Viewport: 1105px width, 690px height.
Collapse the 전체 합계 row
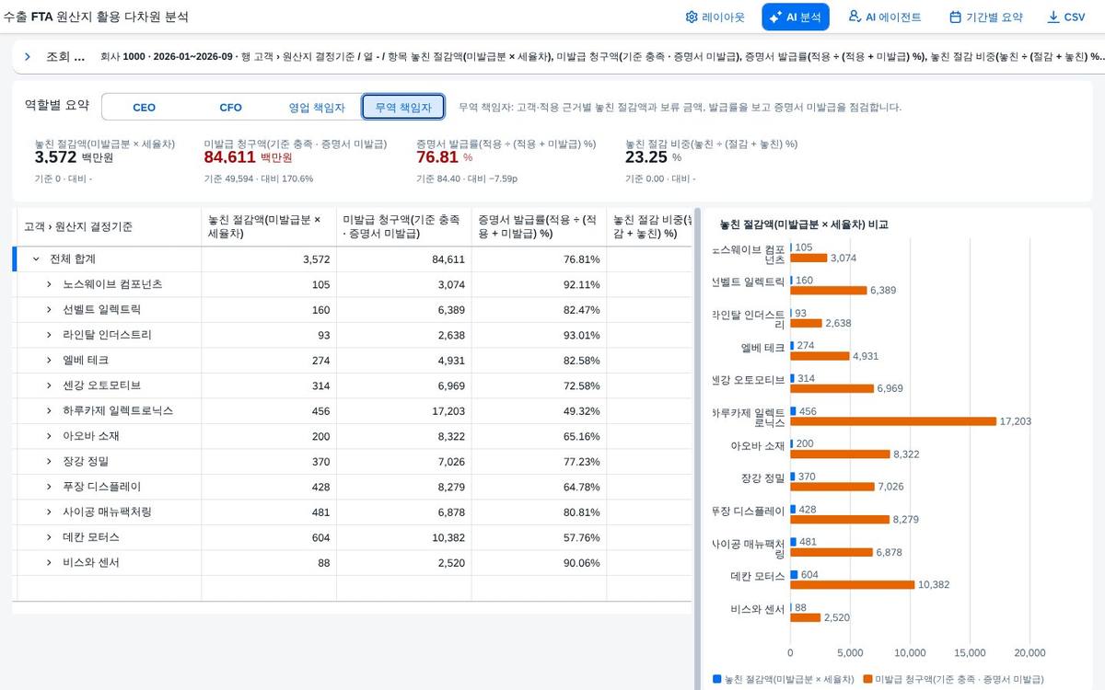[x=36, y=259]
